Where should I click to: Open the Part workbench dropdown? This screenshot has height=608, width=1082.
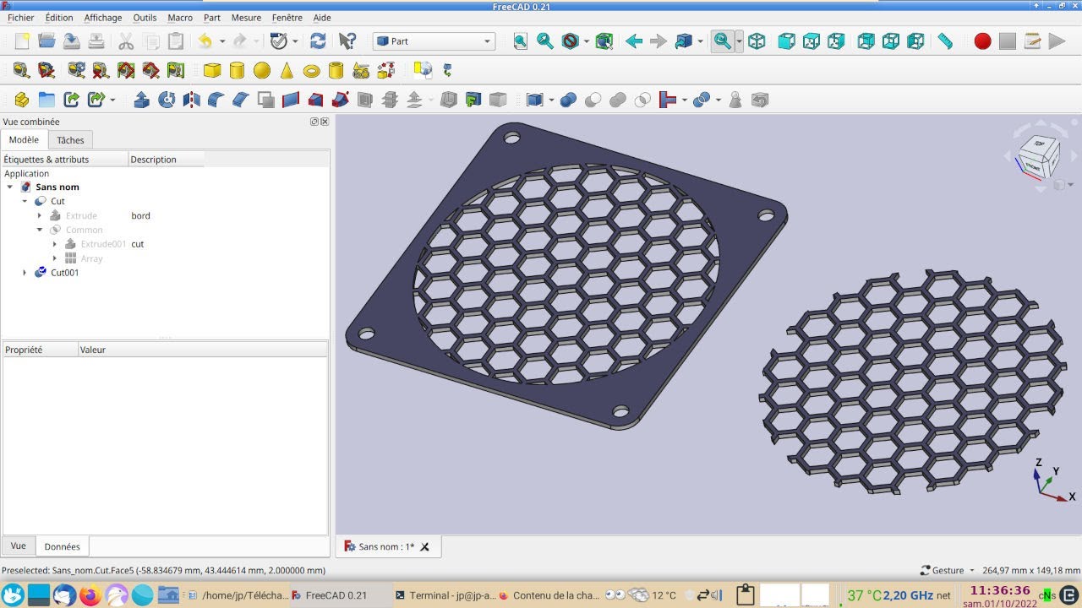point(434,41)
